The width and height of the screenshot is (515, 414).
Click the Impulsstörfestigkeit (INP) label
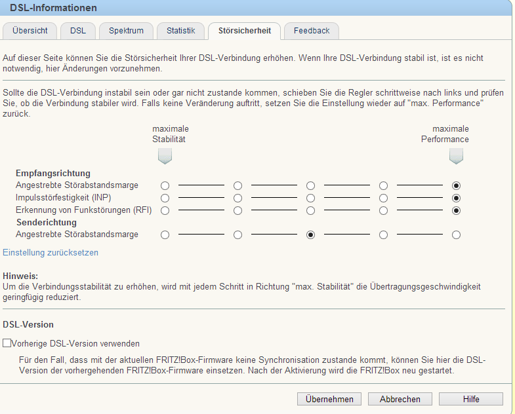coord(64,198)
